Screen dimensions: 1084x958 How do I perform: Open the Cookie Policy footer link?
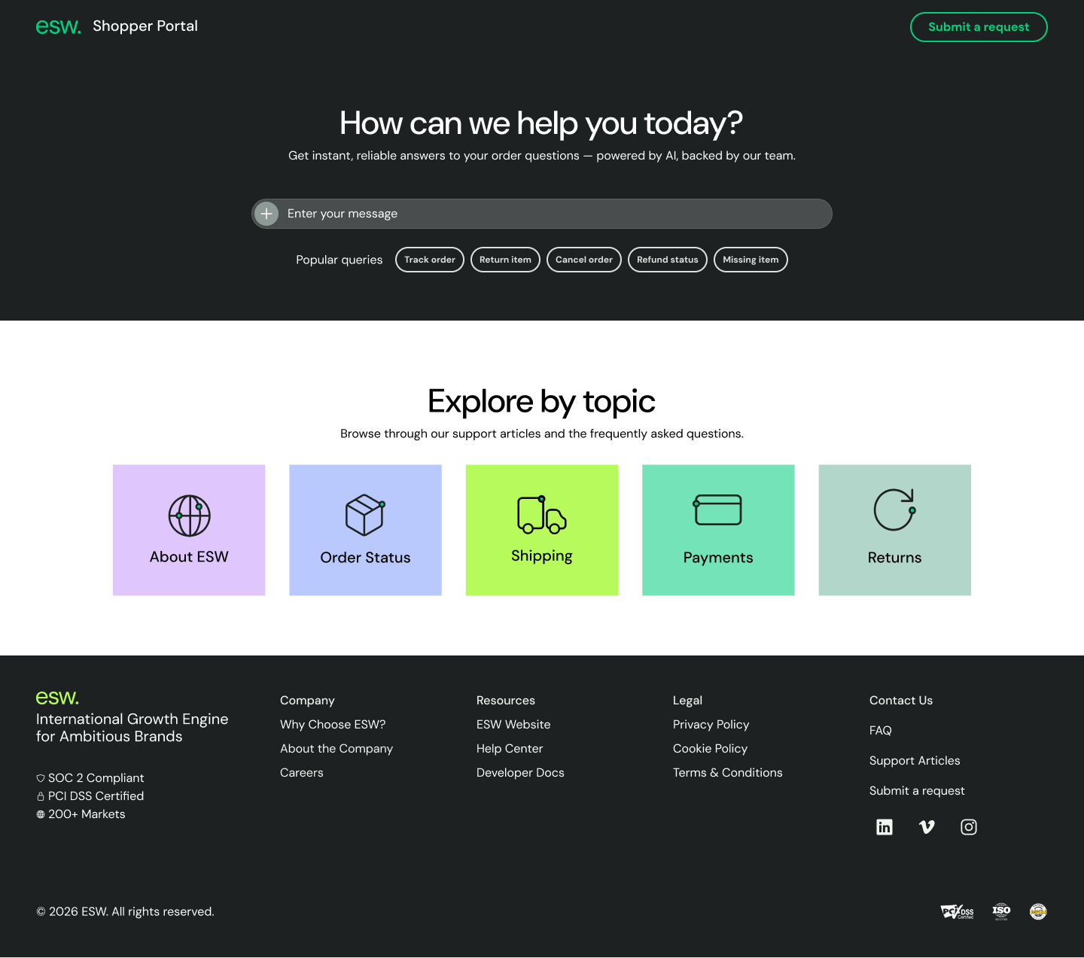(x=710, y=749)
